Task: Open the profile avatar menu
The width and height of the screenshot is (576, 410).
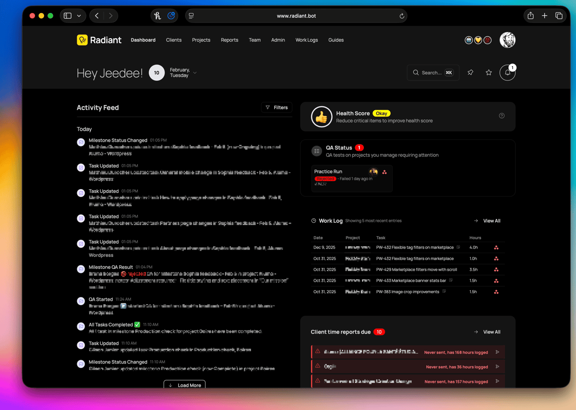Action: pos(507,40)
